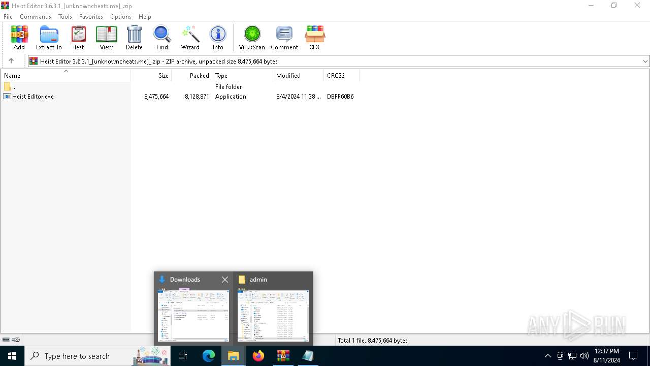Click the status bar key icon
650x366 pixels.
coord(16,340)
